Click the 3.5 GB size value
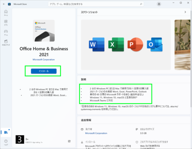The height and width of the screenshot is (149, 192). point(143,133)
